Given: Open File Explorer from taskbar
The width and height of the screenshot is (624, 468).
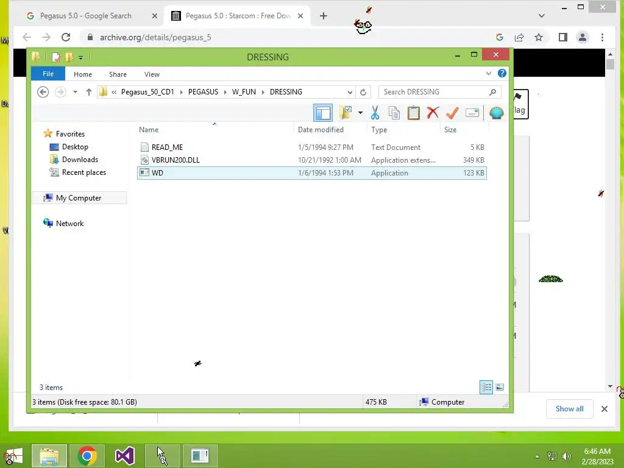Looking at the screenshot, I should [49, 456].
